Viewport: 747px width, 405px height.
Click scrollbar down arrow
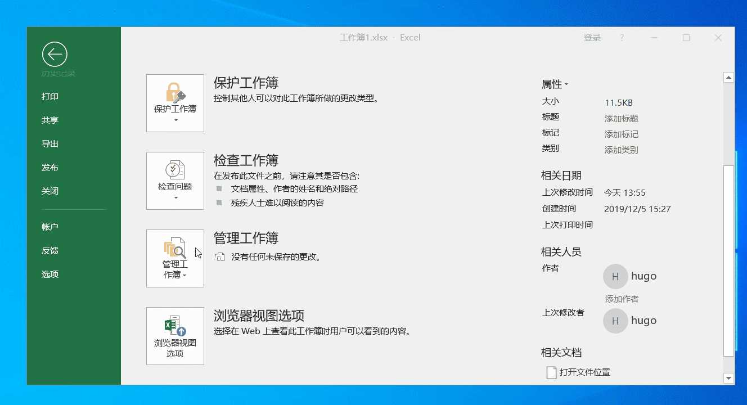(728, 379)
